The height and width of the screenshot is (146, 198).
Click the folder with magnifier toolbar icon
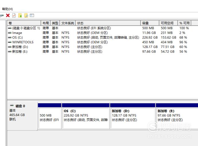[x=26, y=15]
